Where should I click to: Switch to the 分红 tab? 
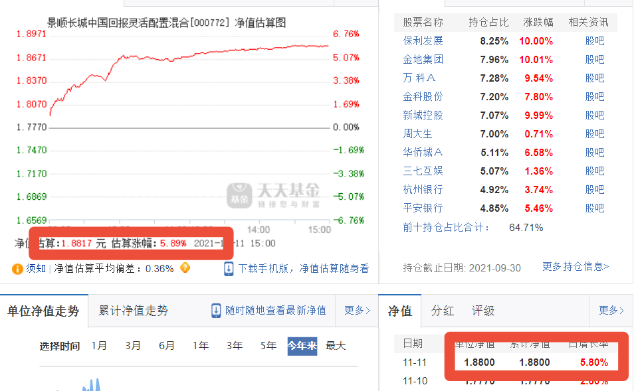pyautogui.click(x=443, y=311)
